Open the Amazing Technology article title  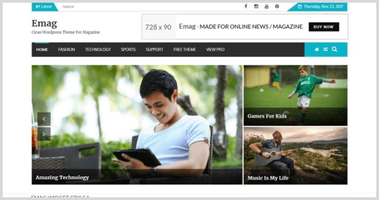(x=62, y=177)
